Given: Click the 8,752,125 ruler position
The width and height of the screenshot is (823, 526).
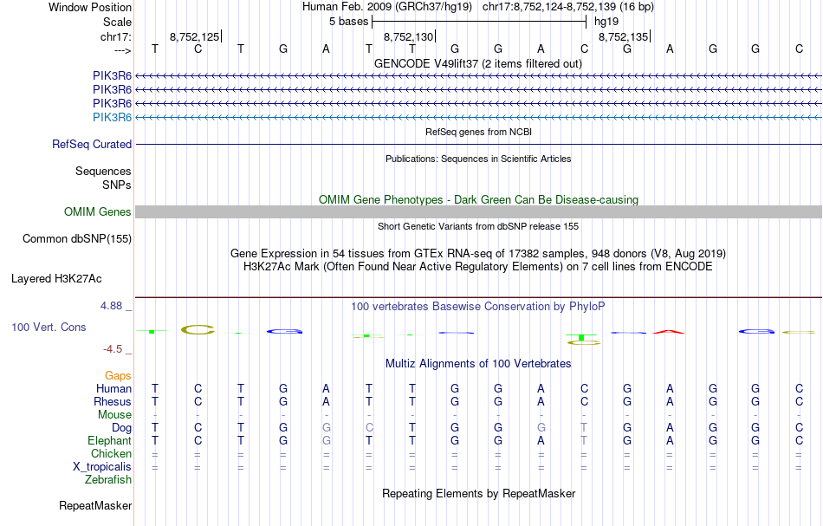Looking at the screenshot, I should click(x=195, y=36).
